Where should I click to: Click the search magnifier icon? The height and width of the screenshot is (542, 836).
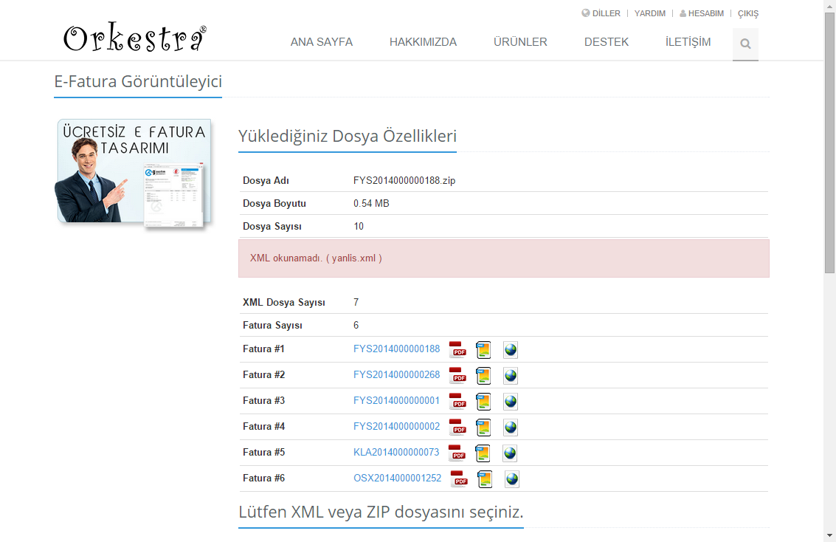coord(745,44)
